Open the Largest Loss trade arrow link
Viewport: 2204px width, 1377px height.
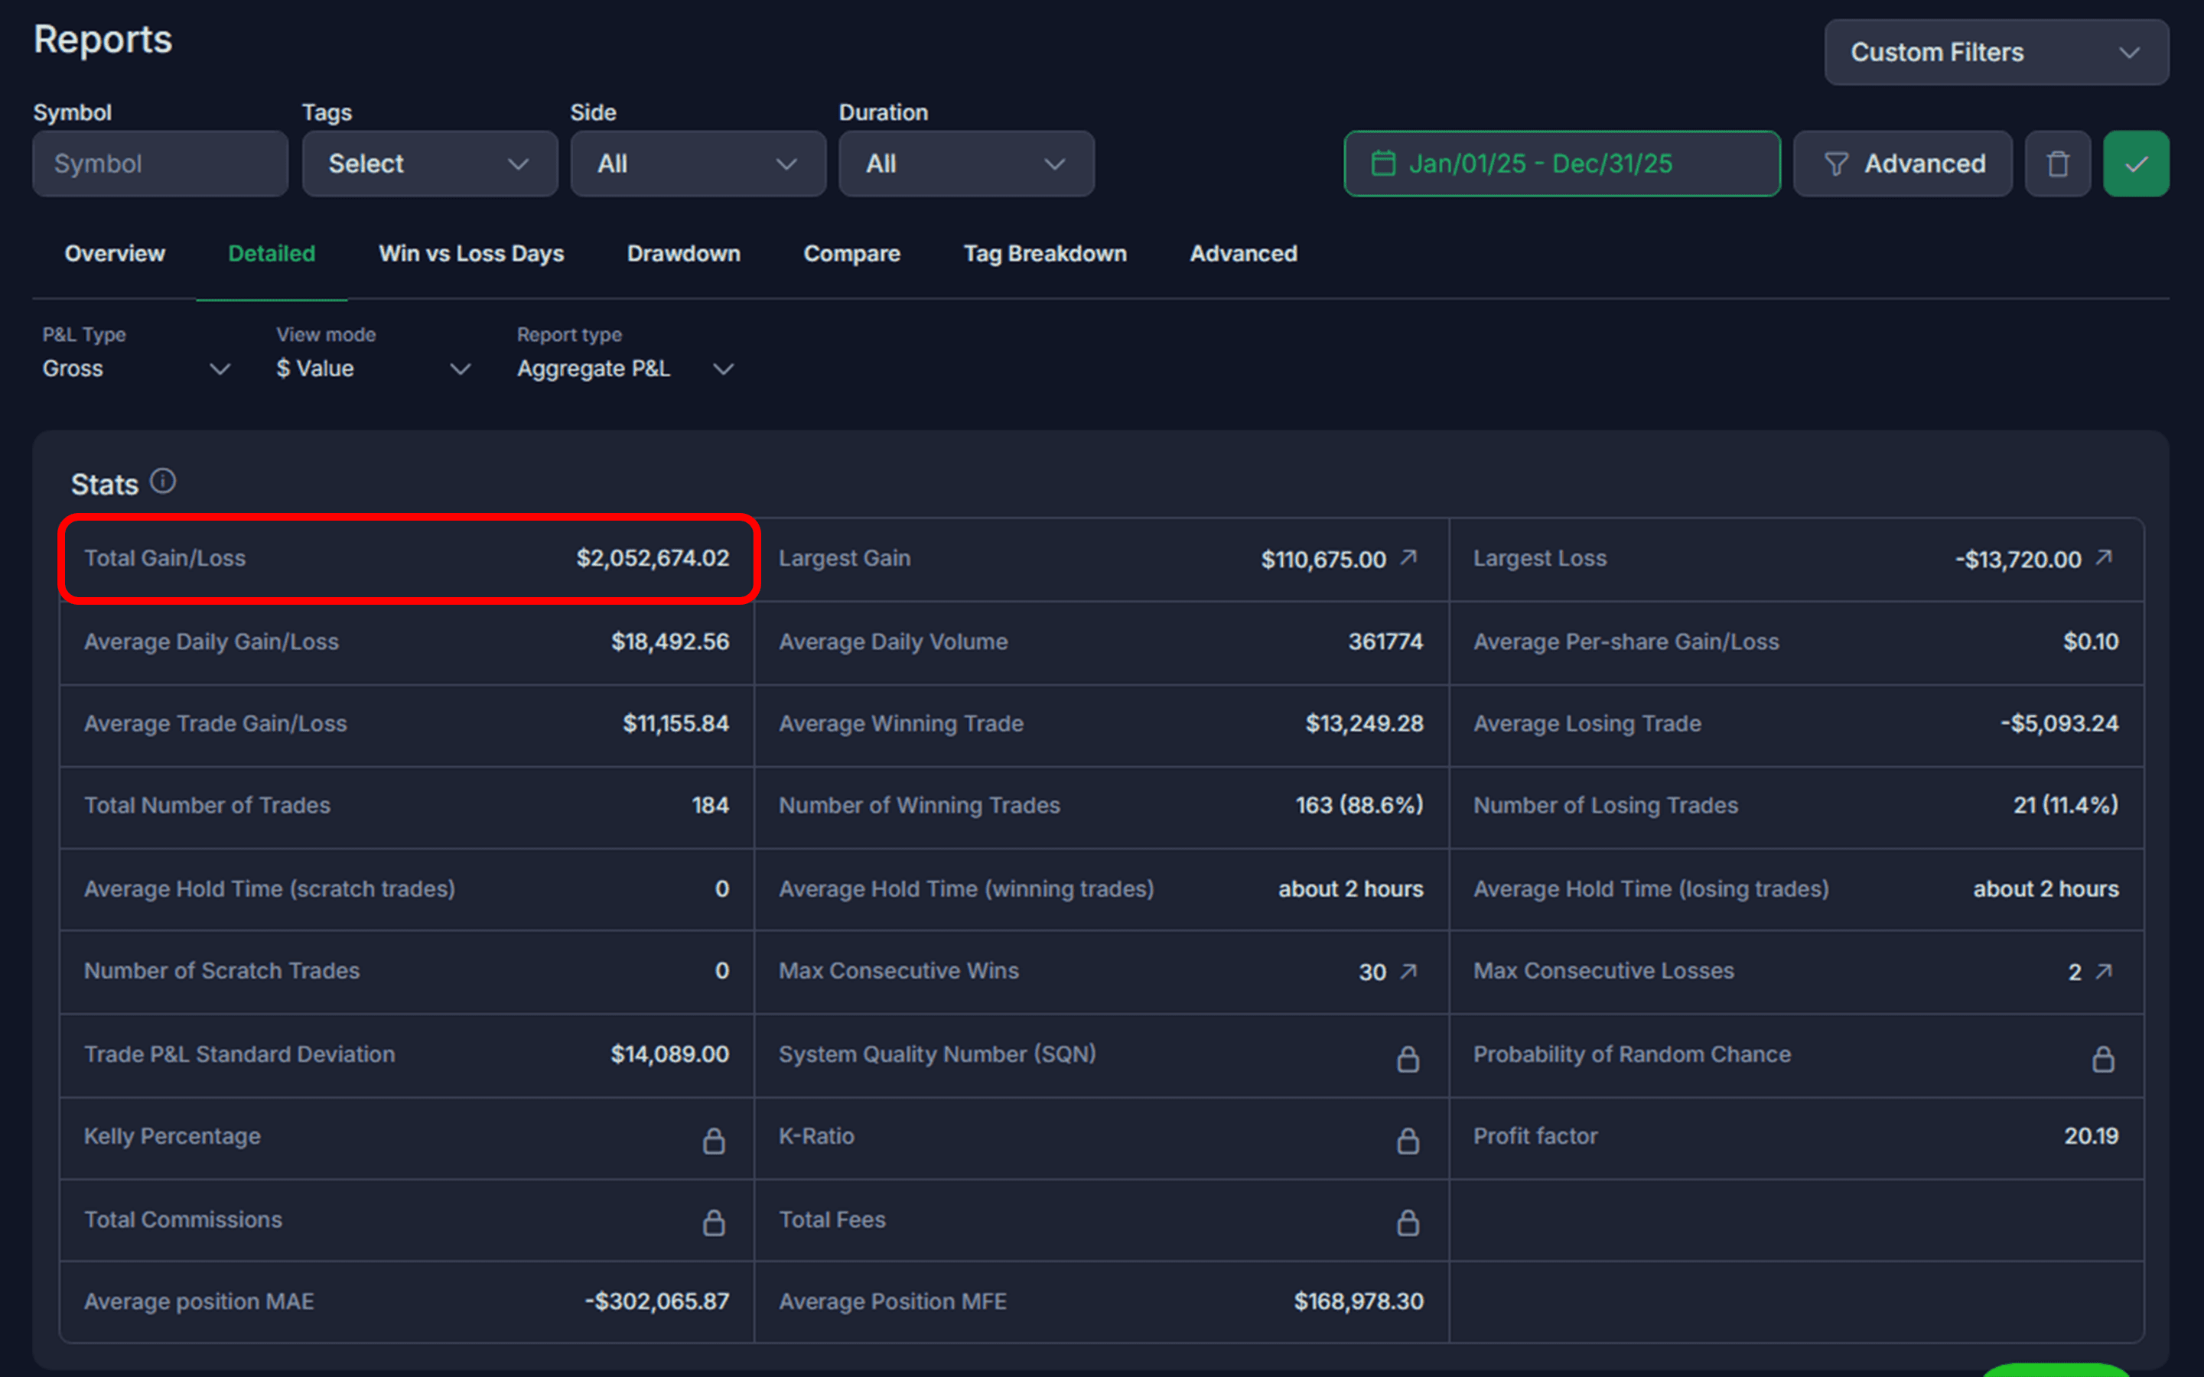(x=2103, y=557)
